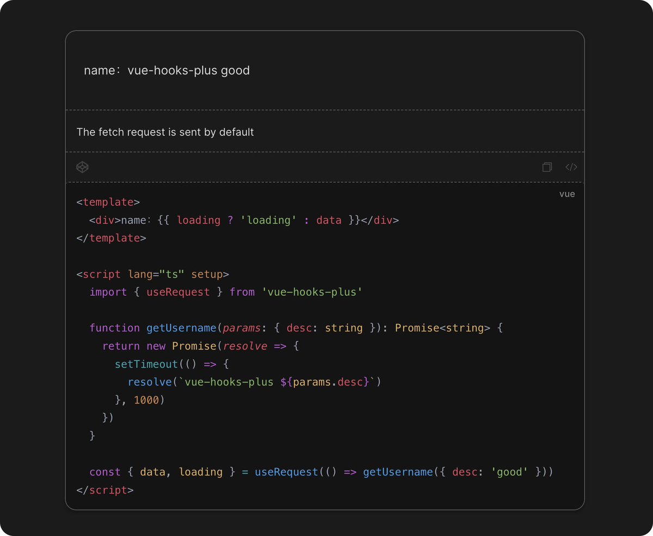
Task: Open the demo in CodePen
Action: (82, 167)
